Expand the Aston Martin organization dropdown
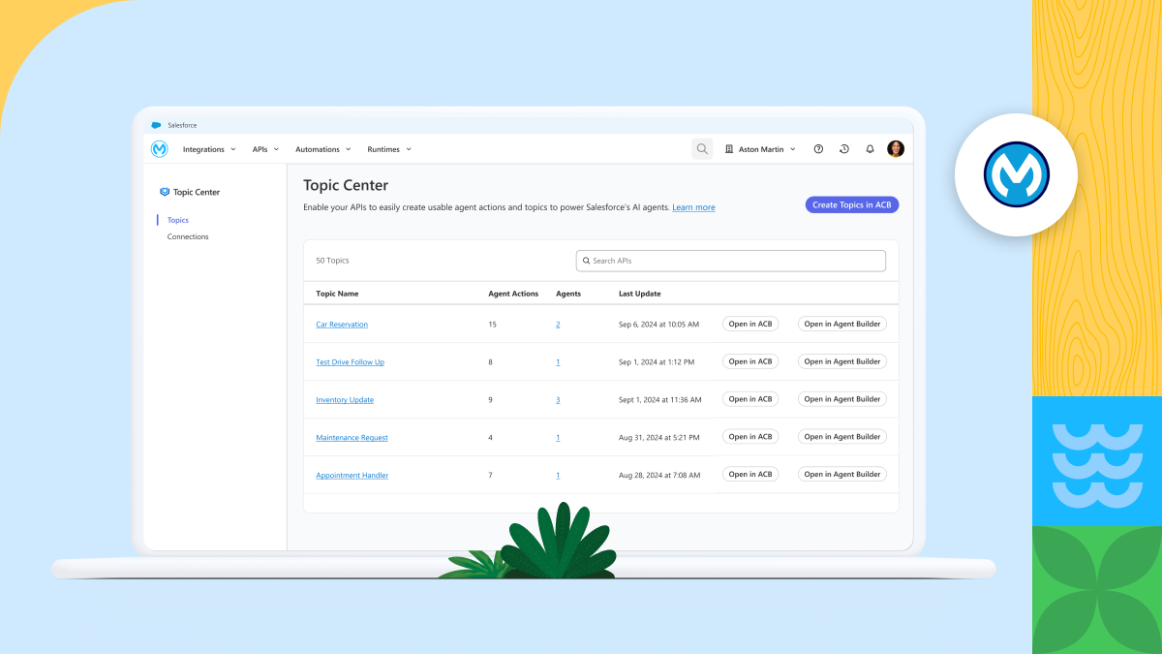This screenshot has height=654, width=1162. point(792,148)
